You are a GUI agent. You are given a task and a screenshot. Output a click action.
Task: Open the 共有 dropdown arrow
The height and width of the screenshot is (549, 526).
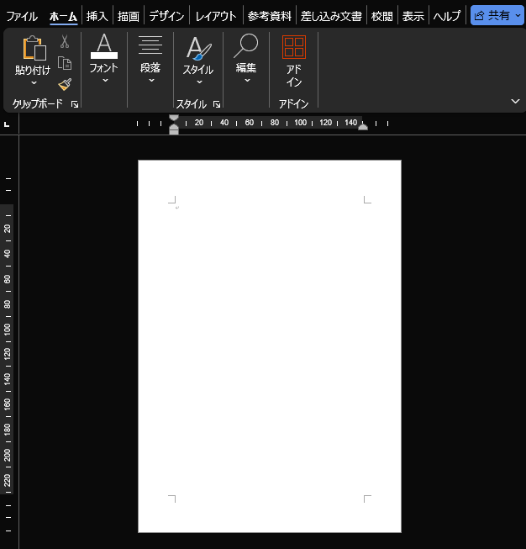(518, 15)
